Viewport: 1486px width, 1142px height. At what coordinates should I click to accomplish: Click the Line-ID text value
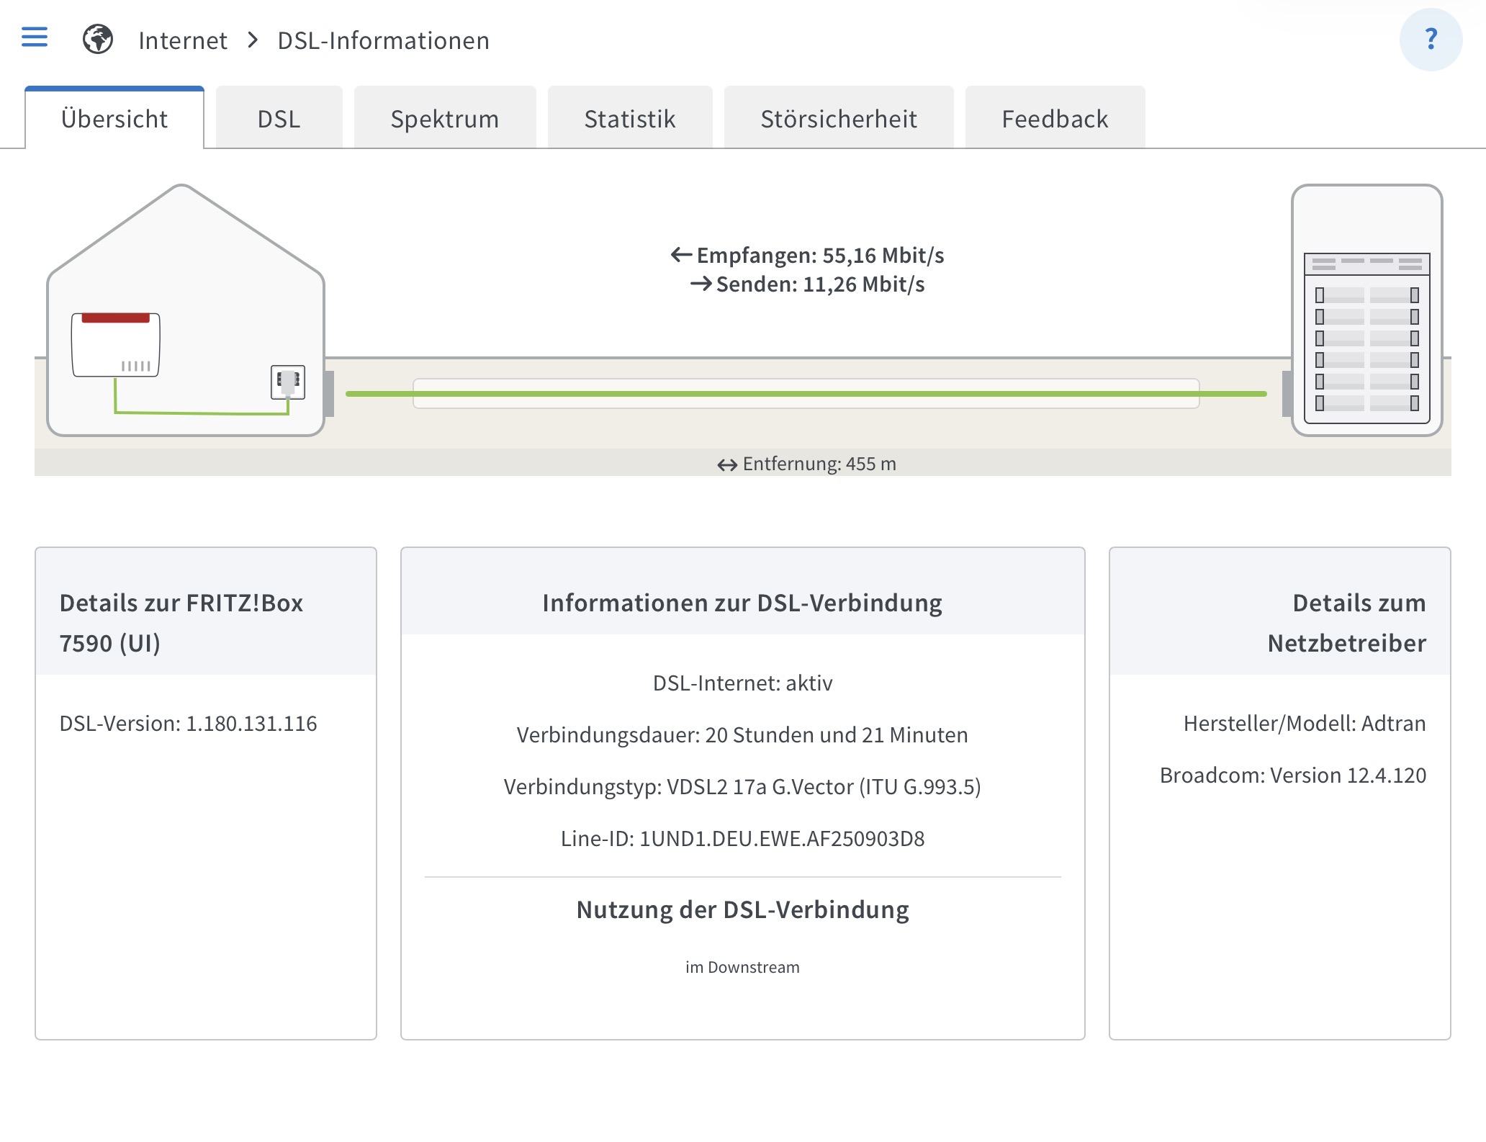pos(781,839)
